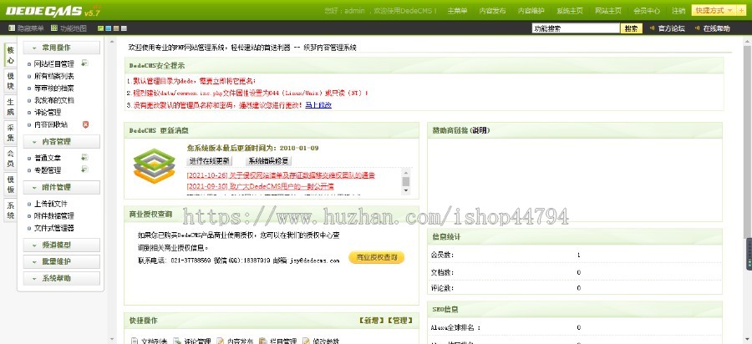The height and width of the screenshot is (344, 752).
Task: Switch to the 核心 side tab
Action: tap(11, 55)
